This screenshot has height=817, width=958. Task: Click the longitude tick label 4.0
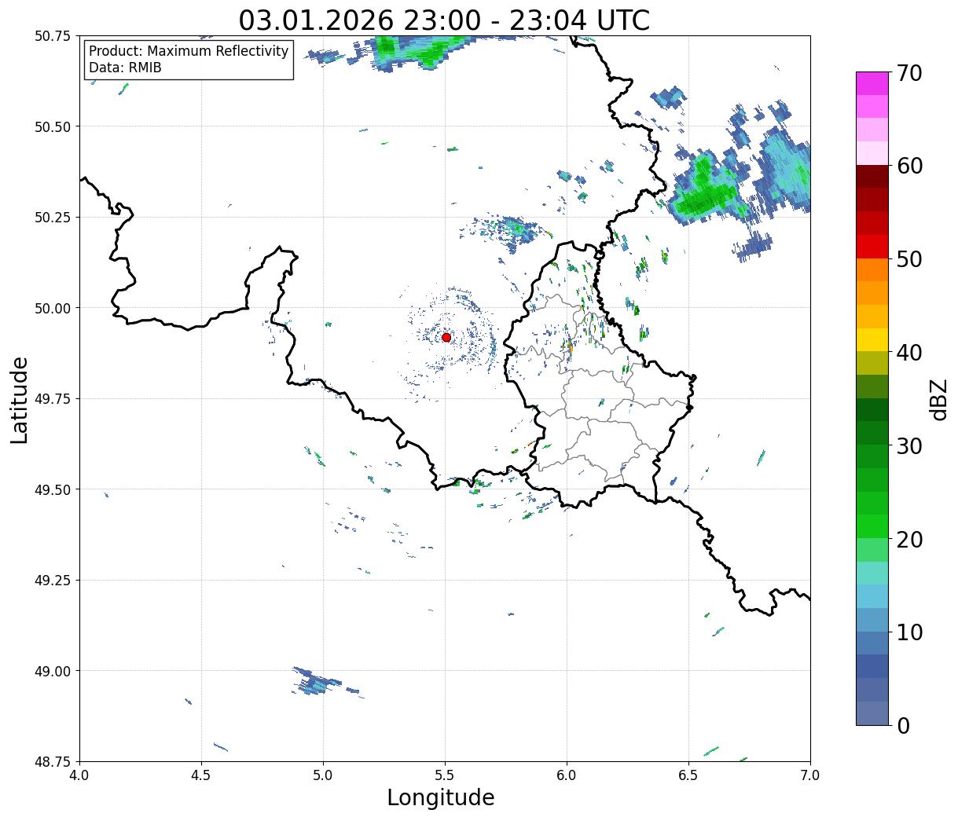[x=79, y=775]
